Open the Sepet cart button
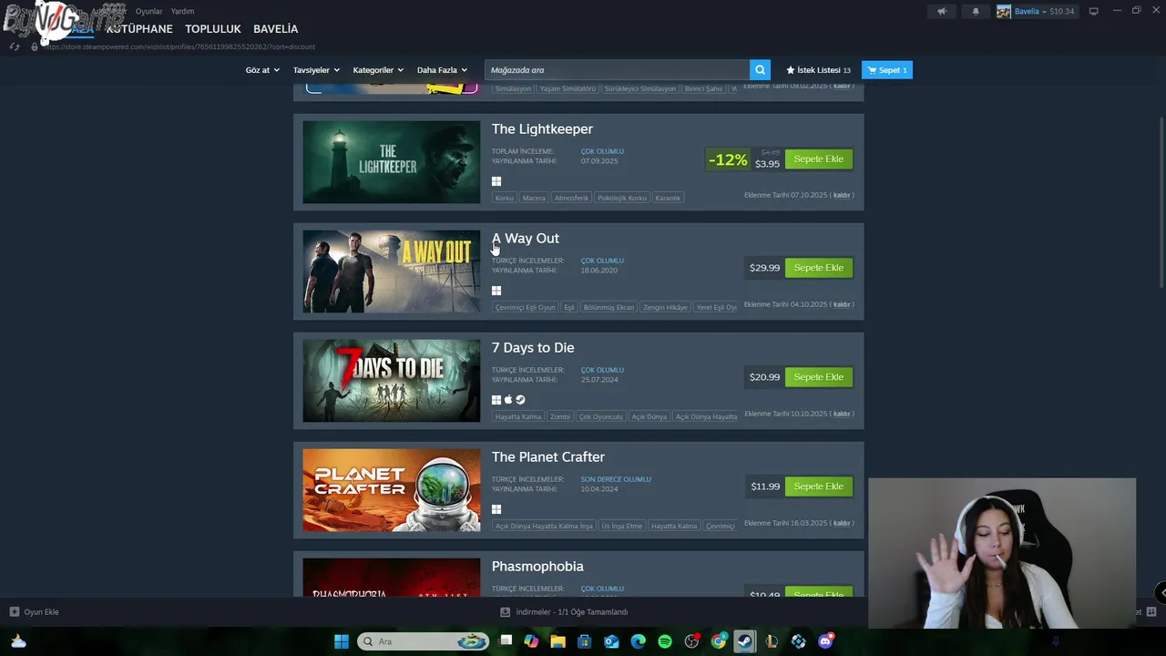The image size is (1166, 656). coord(887,70)
